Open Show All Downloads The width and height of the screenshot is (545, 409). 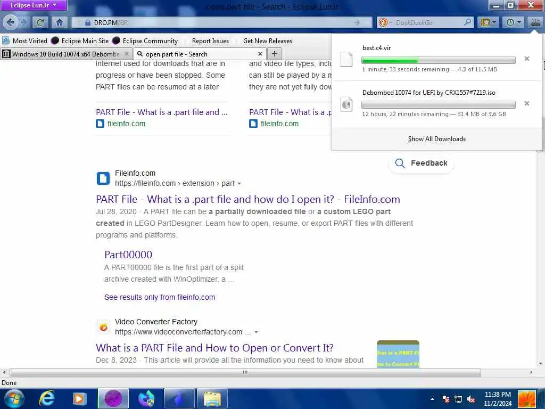437,139
